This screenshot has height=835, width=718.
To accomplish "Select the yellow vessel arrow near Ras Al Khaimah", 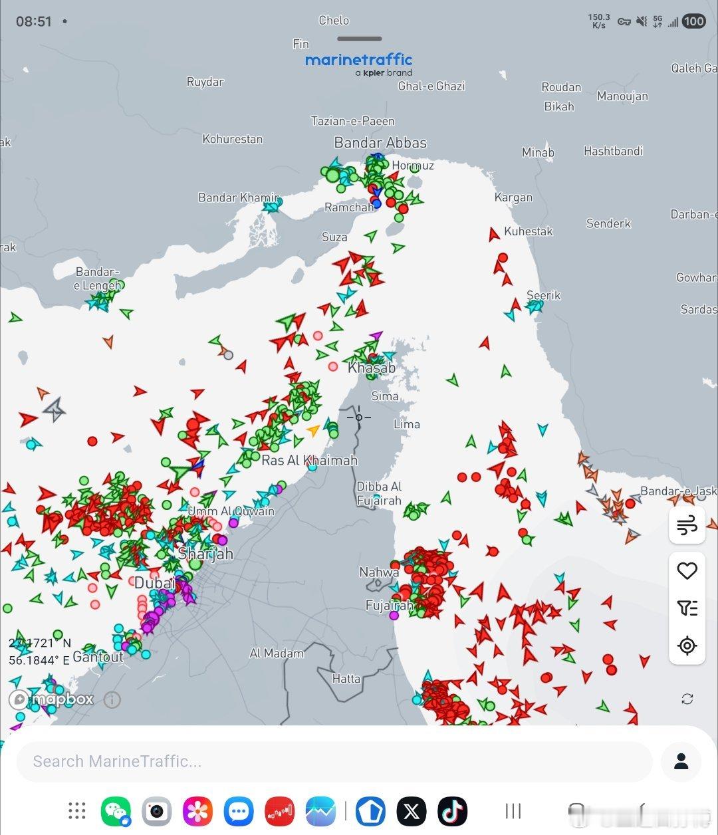I will (313, 431).
